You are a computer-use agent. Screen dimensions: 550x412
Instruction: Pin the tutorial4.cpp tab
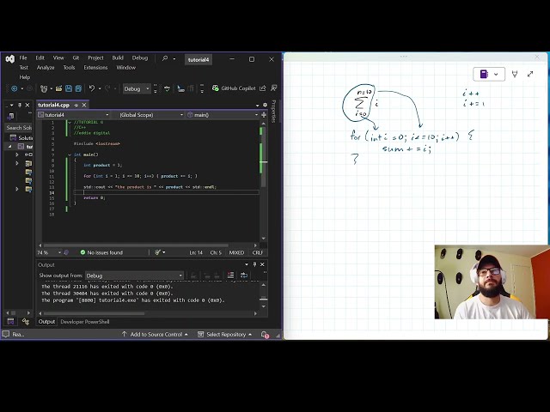point(76,105)
